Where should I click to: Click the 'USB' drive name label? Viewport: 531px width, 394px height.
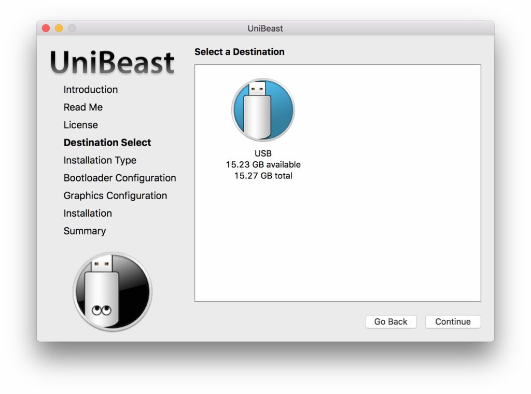click(263, 153)
